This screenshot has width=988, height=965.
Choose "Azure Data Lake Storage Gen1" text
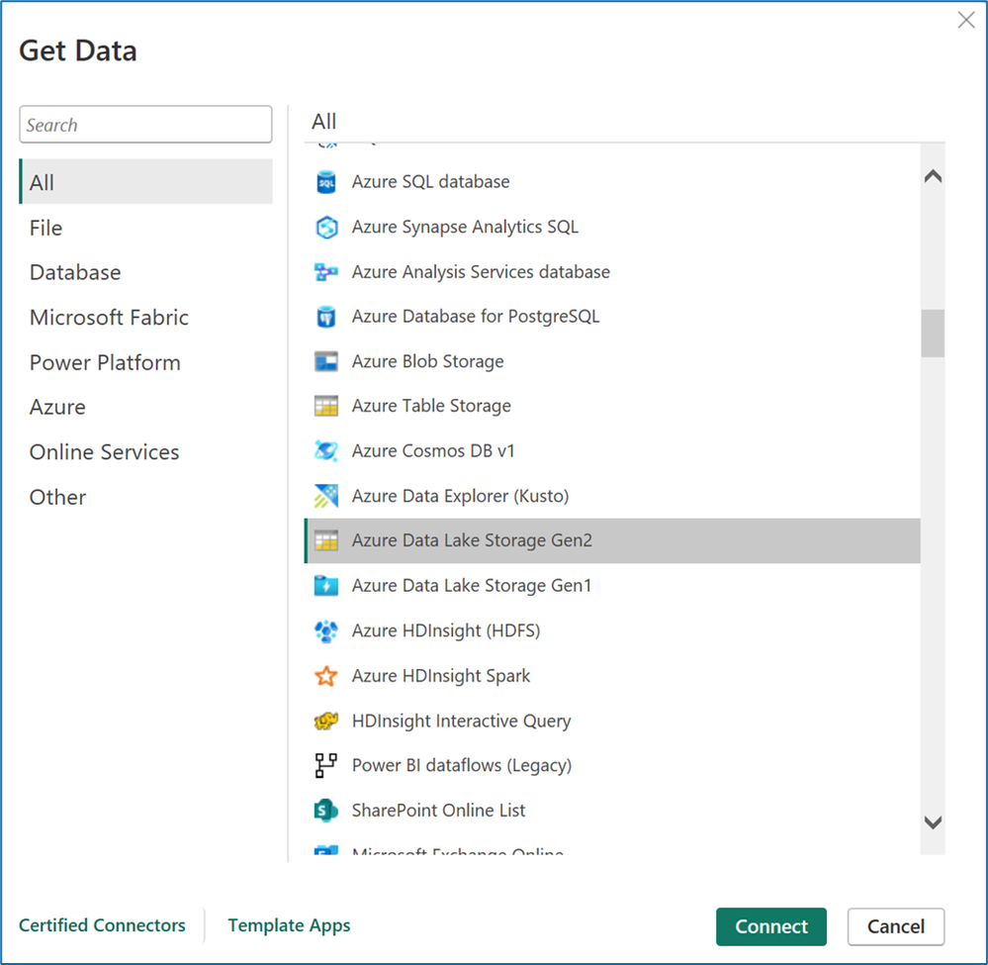(472, 586)
